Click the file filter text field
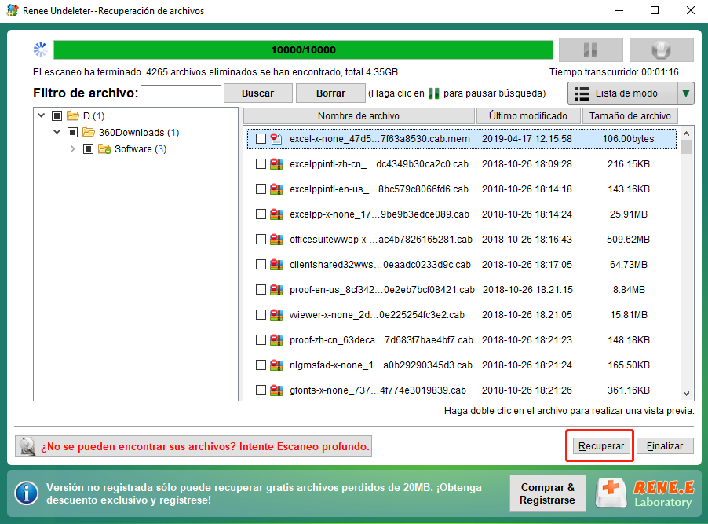 (181, 93)
